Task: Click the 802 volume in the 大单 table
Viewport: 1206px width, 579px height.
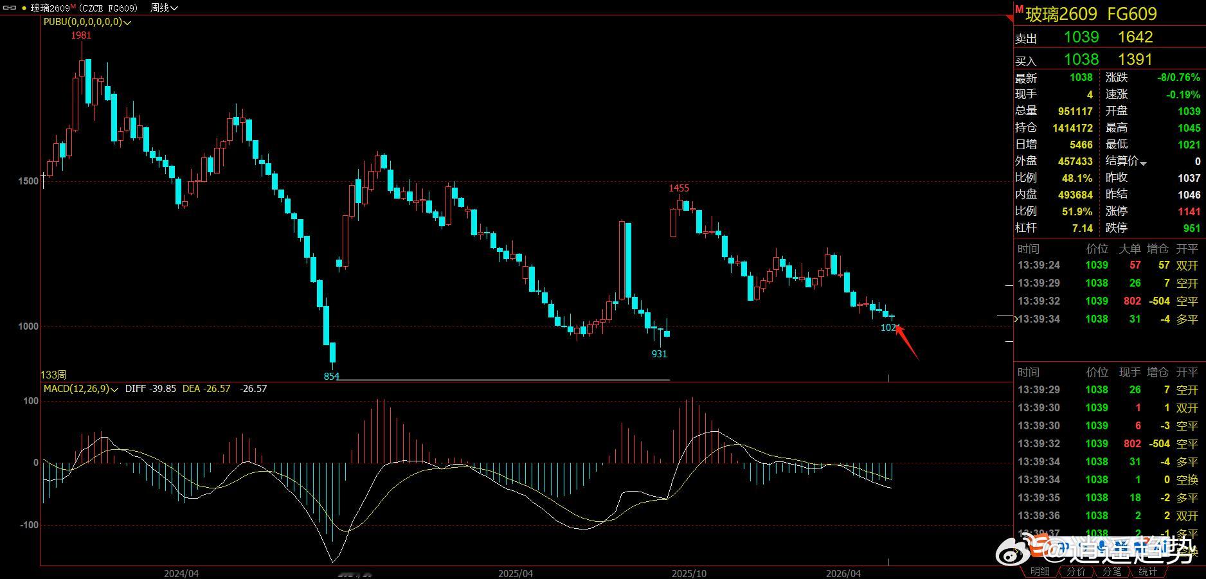Action: tap(1132, 301)
